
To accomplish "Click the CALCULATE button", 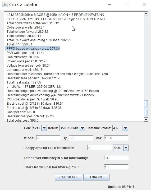I will 68,177.
